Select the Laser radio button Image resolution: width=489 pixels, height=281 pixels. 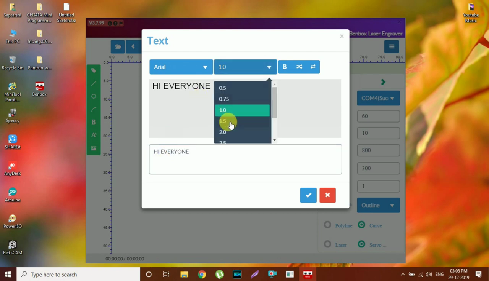pos(327,244)
